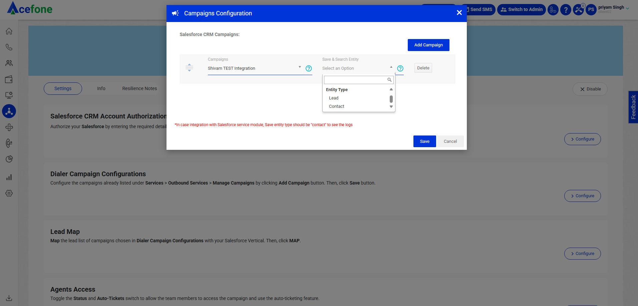Delete the Shivam TEST Integration campaign row

423,68
